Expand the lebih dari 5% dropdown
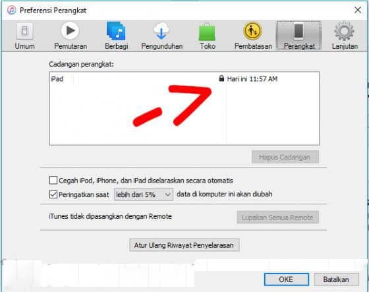The height and width of the screenshot is (292, 369). (x=144, y=194)
